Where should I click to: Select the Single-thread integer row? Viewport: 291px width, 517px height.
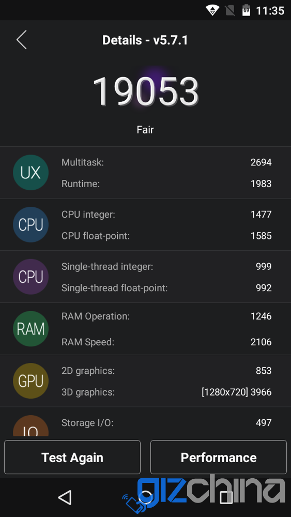click(x=166, y=266)
